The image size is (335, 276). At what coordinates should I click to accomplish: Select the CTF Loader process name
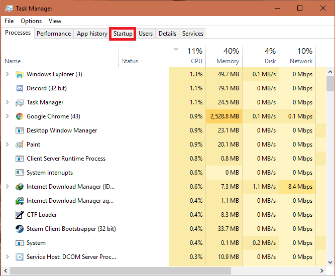[x=42, y=215]
